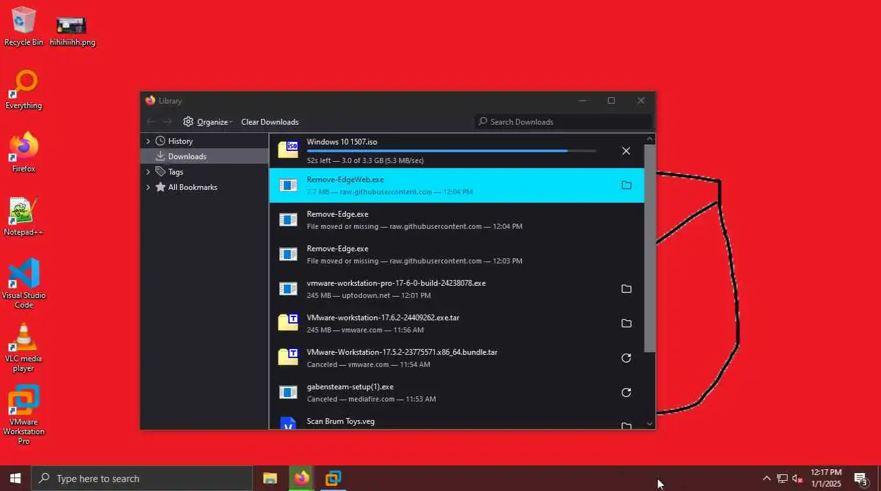The height and width of the screenshot is (491, 881).
Task: Select the VMware Workstation Pro desktop shortcut
Action: point(24,414)
